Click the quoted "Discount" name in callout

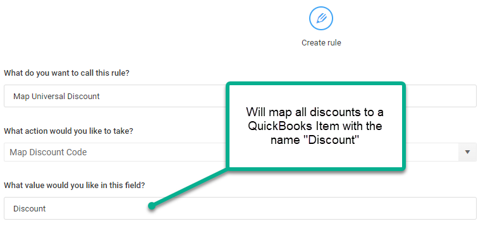334,140
